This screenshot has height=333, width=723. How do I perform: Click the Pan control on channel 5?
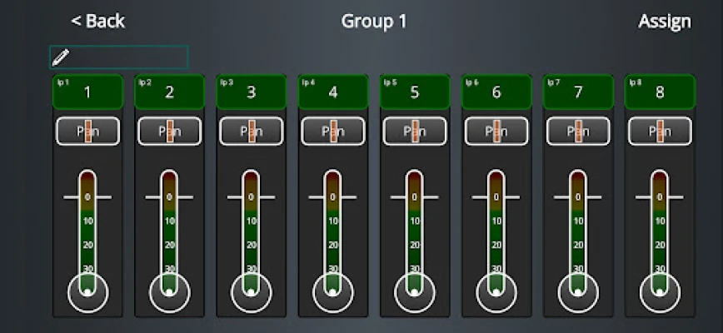(x=415, y=131)
